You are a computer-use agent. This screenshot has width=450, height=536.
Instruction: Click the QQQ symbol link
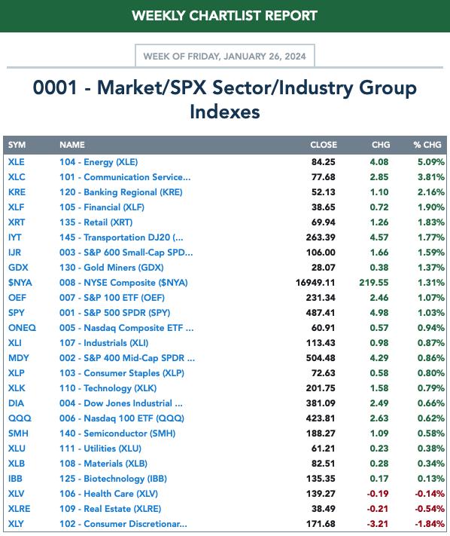(x=20, y=418)
